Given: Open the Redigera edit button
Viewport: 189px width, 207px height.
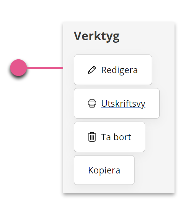Looking at the screenshot, I should [113, 70].
